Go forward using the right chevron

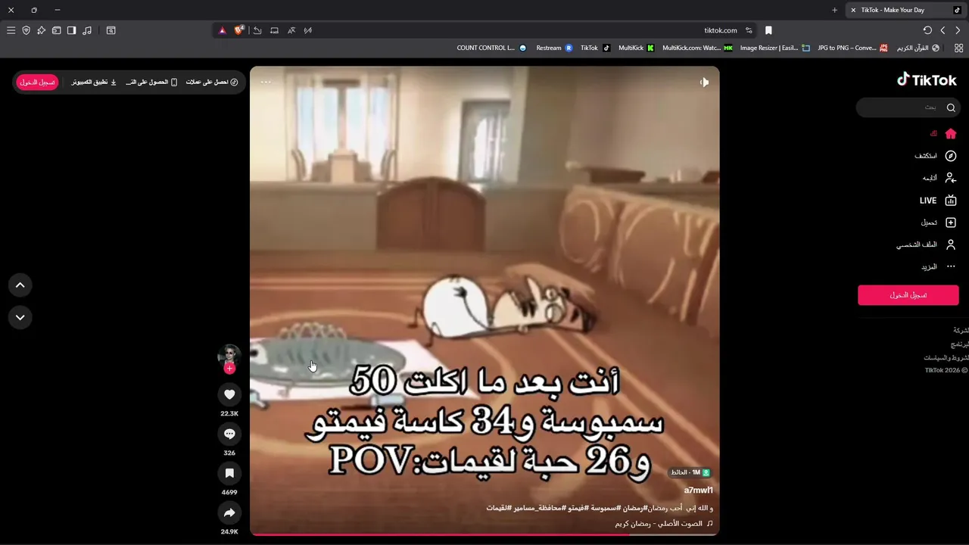click(958, 30)
